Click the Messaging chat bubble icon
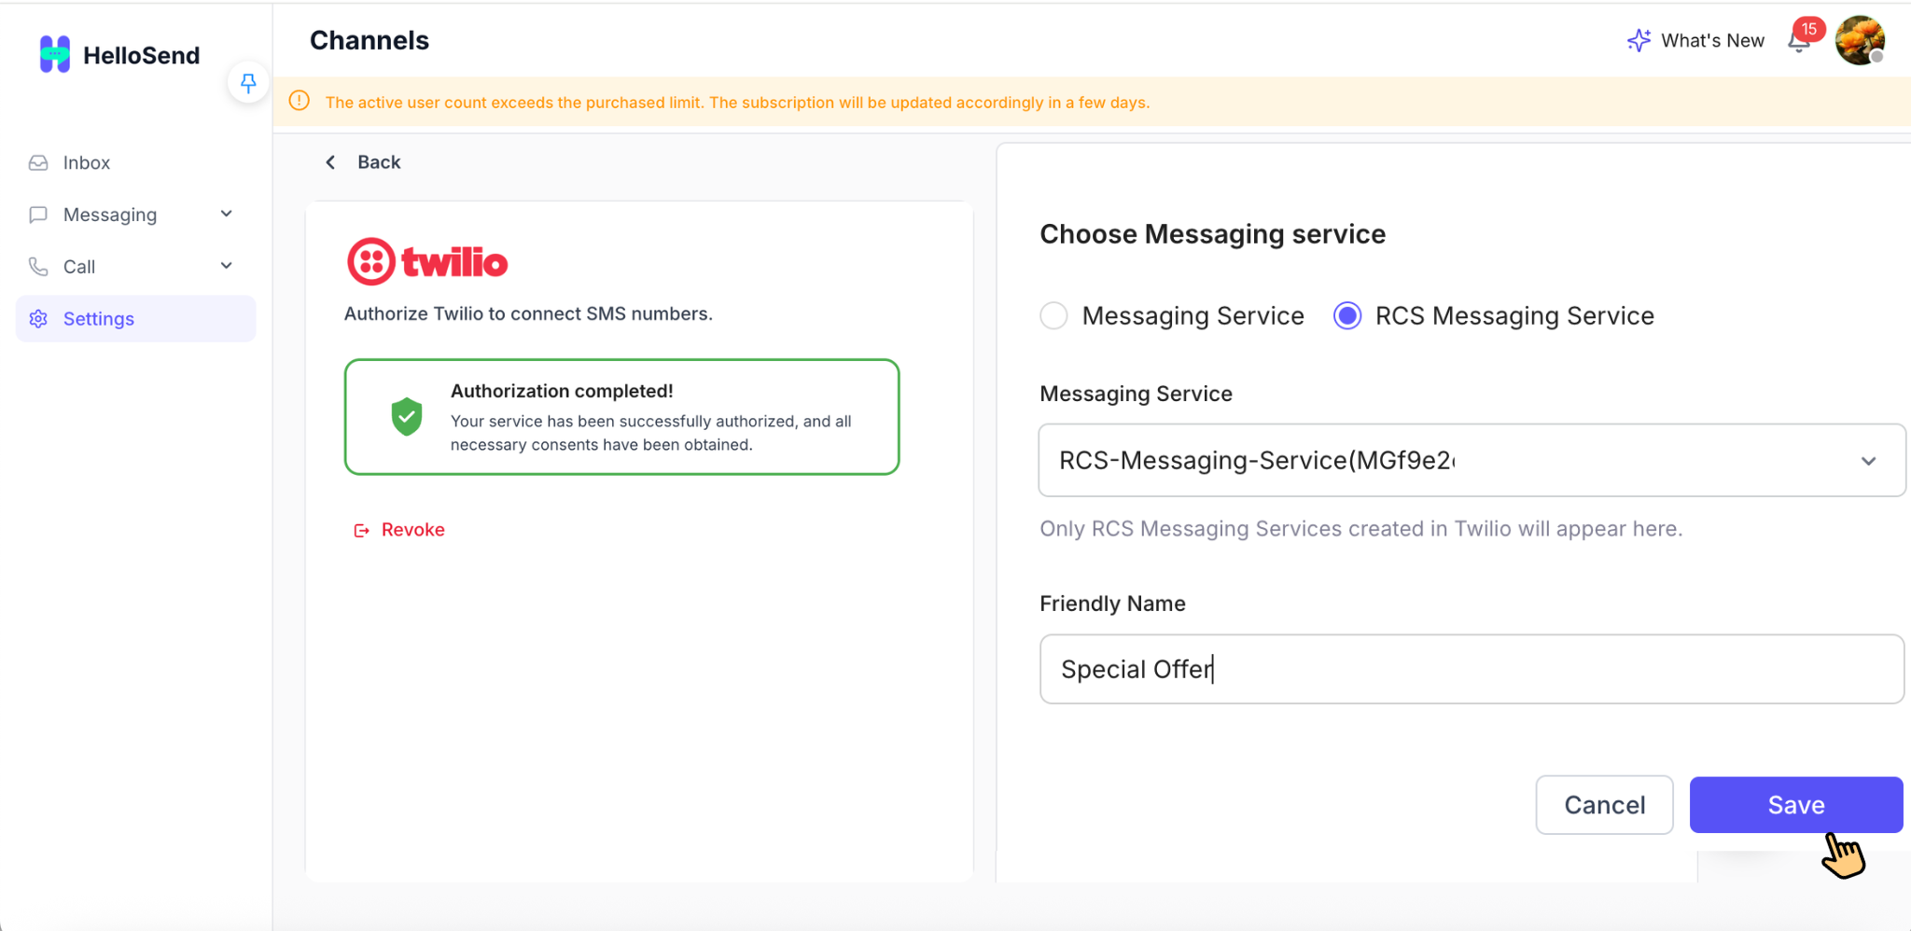This screenshot has width=1911, height=931. click(x=38, y=215)
